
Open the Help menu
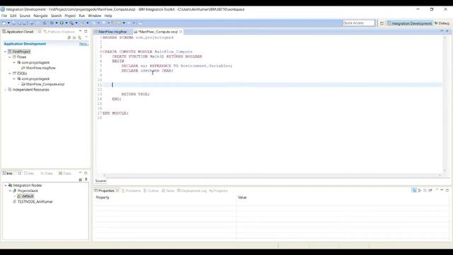(108, 16)
